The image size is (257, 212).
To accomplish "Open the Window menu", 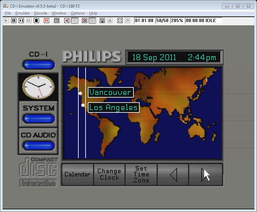I will click(x=59, y=13).
